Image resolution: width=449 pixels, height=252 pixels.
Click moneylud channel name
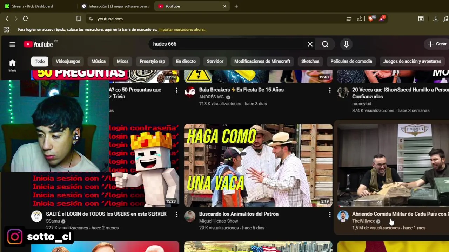362,104
